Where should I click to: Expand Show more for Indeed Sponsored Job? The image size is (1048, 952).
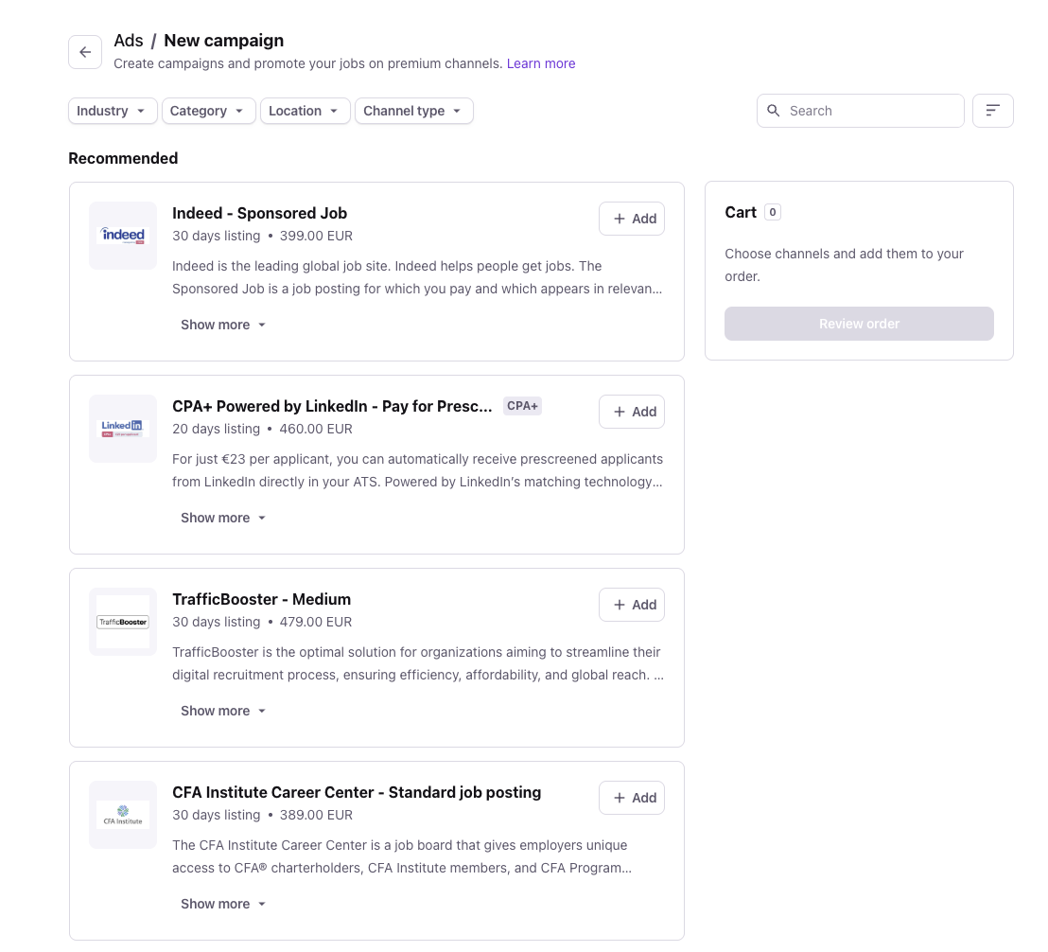(223, 325)
